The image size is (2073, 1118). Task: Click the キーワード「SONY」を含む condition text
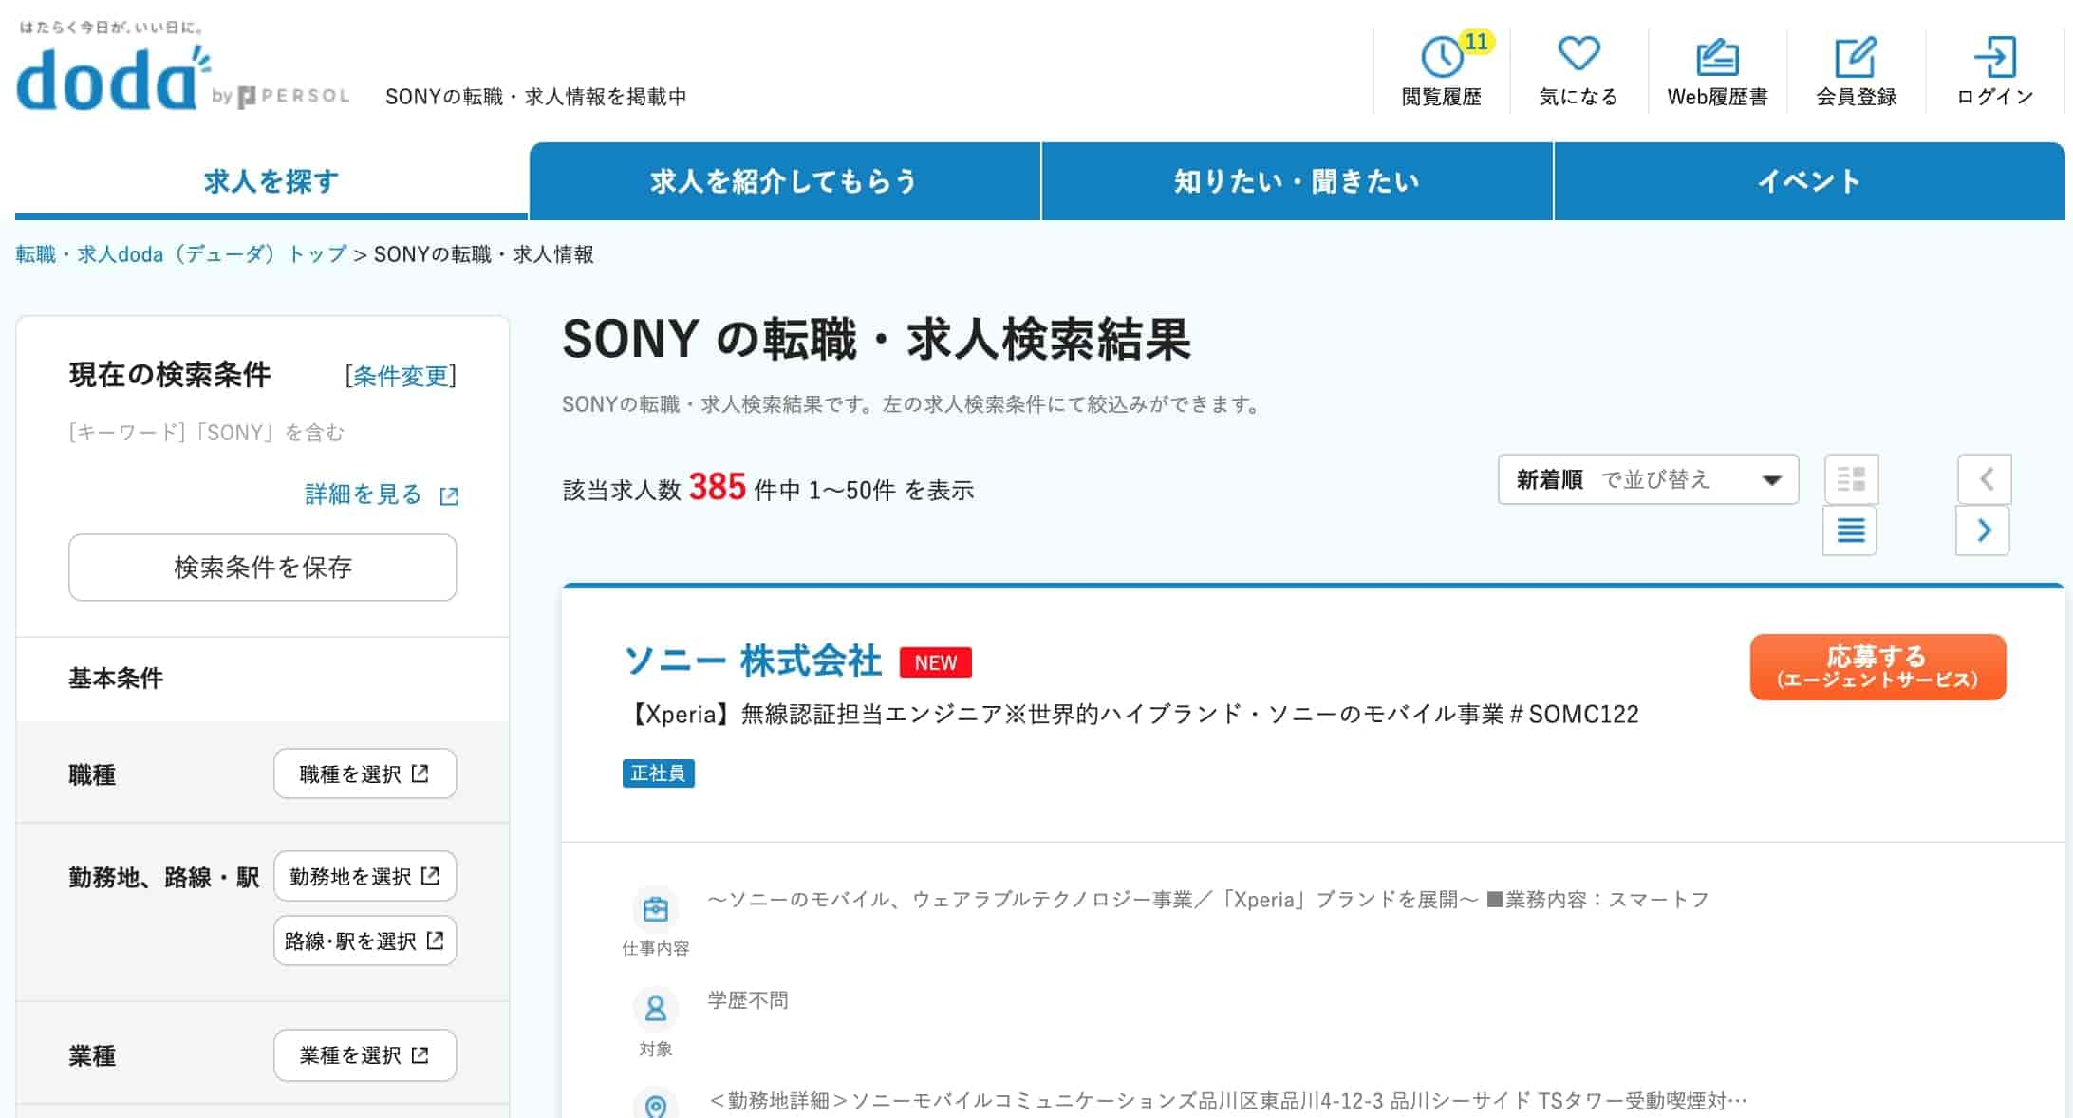click(207, 433)
